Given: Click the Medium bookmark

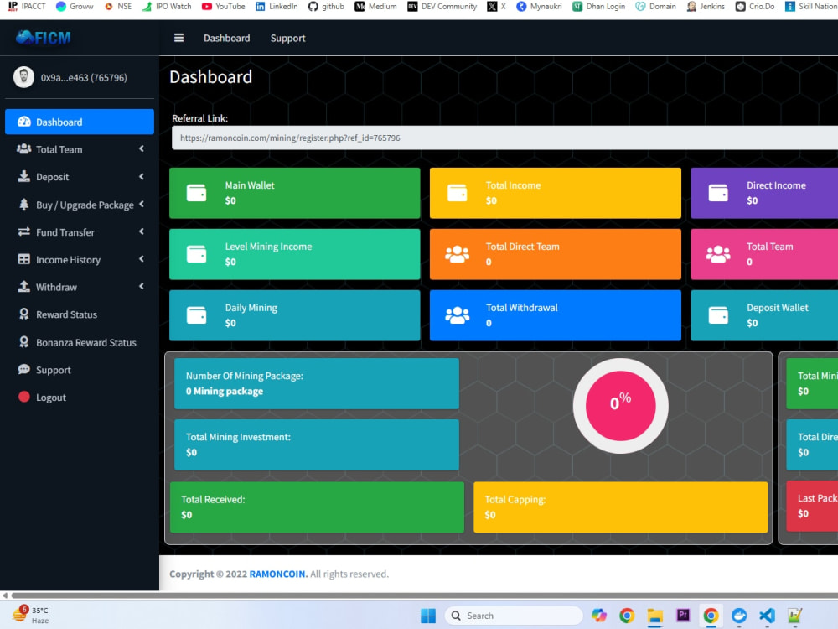Looking at the screenshot, I should pyautogui.click(x=375, y=7).
